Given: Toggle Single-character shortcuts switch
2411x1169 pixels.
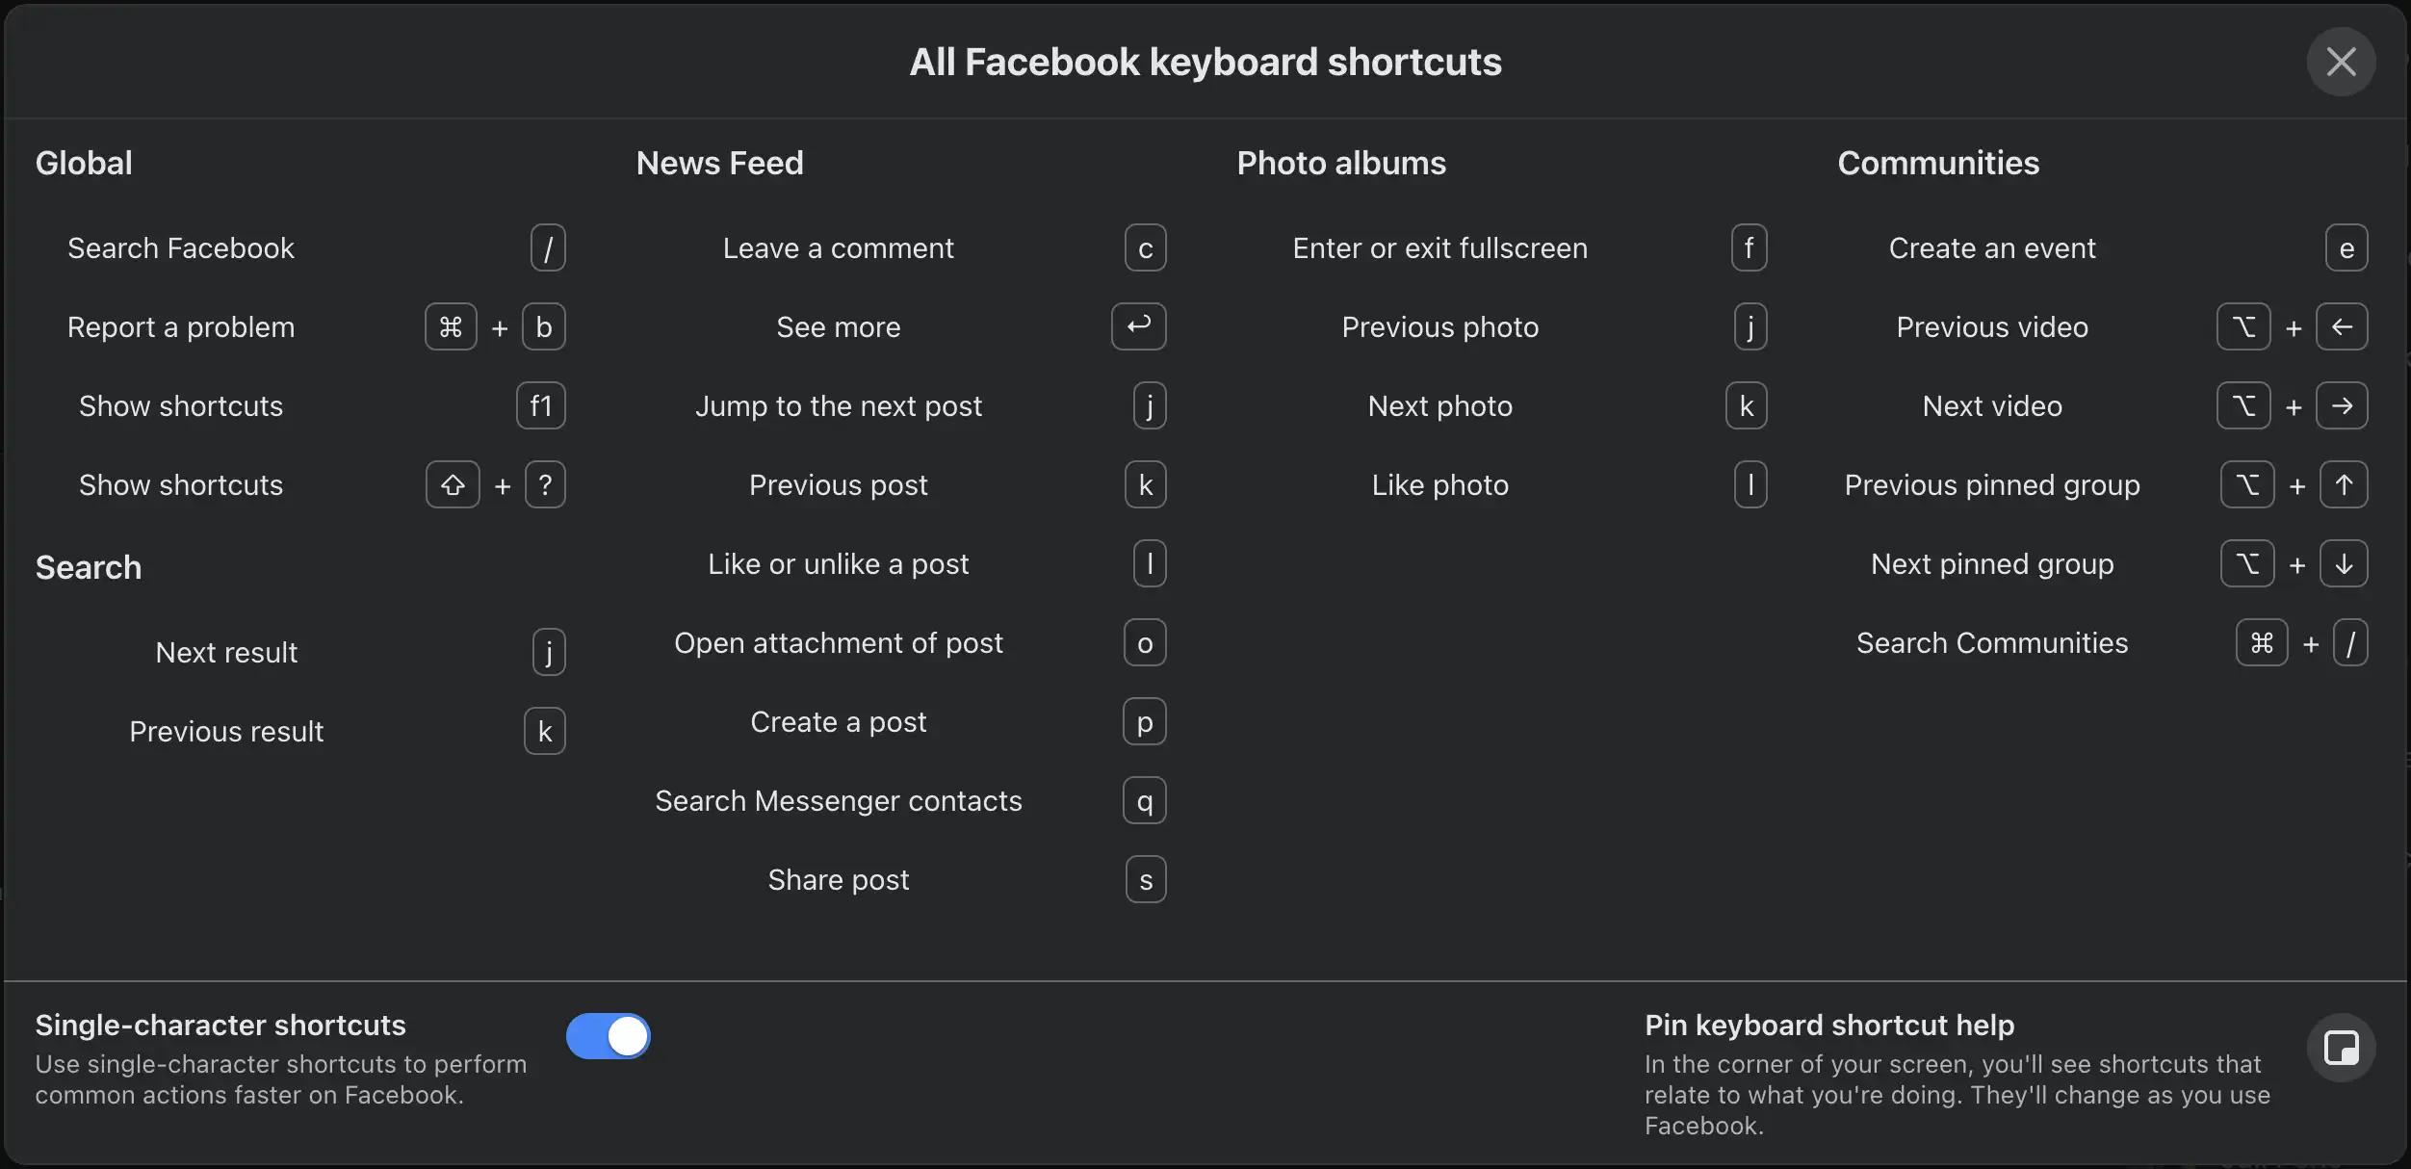Looking at the screenshot, I should [609, 1036].
